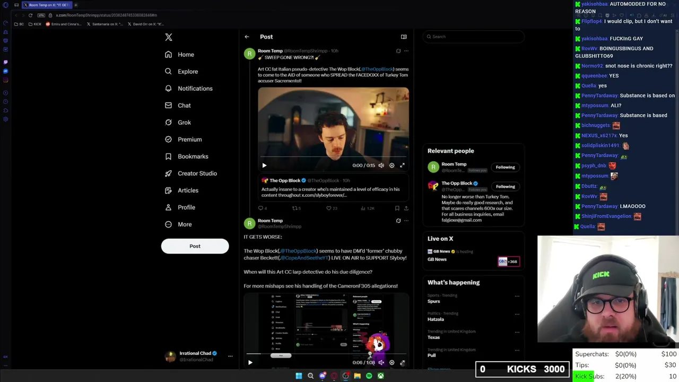Unmute the 1:08 video
The height and width of the screenshot is (382, 679).
(381, 362)
